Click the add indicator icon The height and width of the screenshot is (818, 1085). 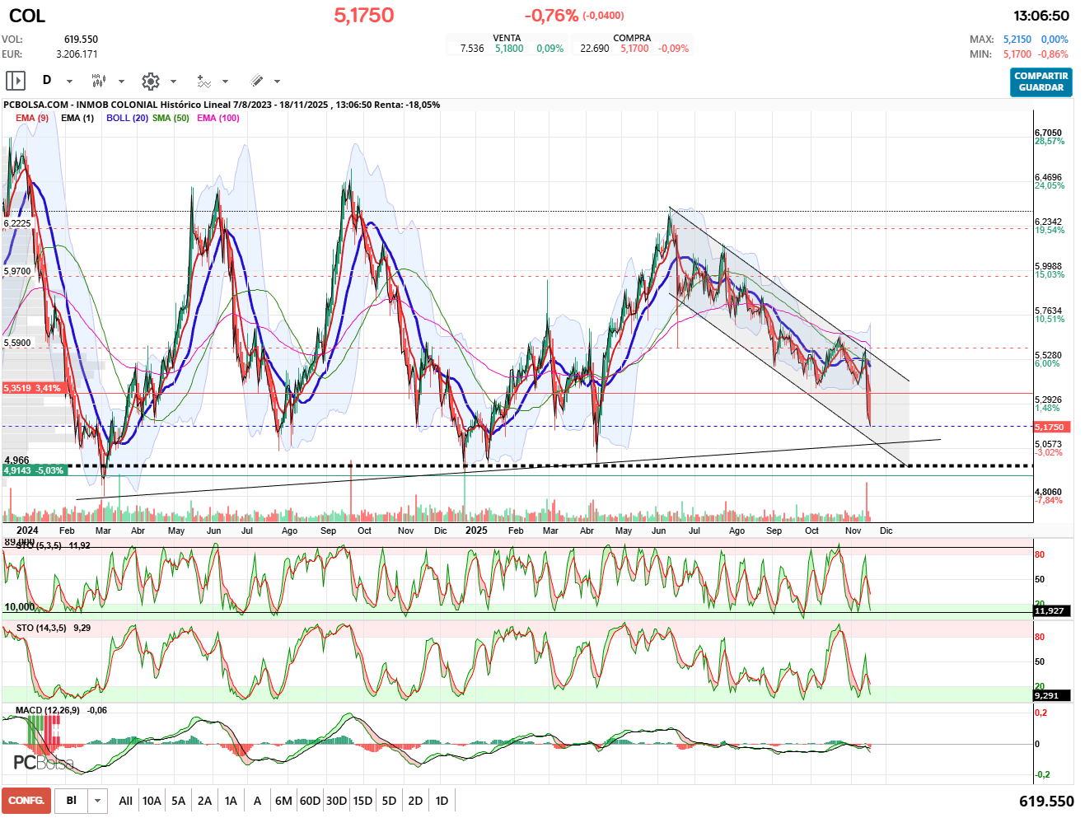tap(203, 81)
